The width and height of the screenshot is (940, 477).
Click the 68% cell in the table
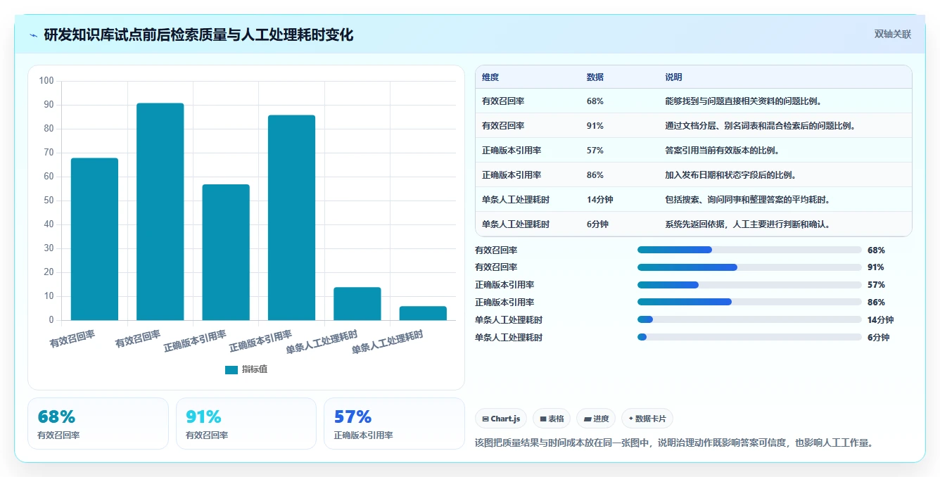(595, 101)
